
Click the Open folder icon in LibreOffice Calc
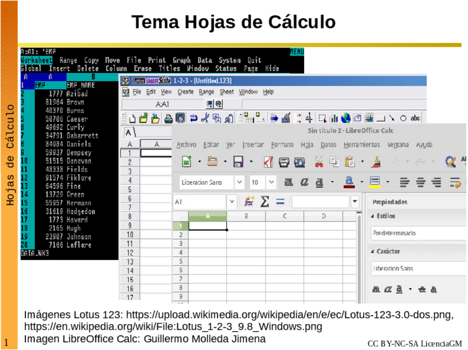[x=212, y=161]
